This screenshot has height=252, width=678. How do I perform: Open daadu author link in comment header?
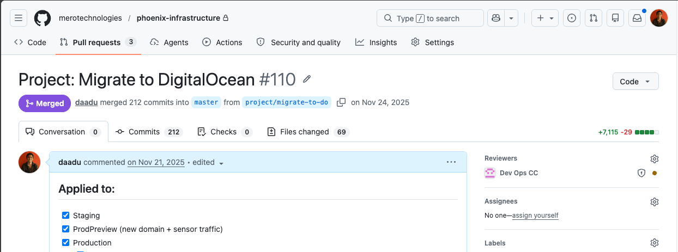click(x=70, y=162)
